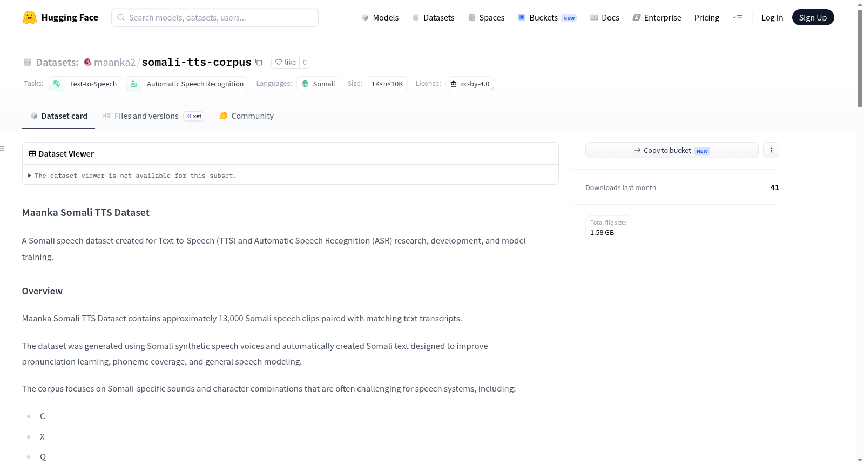
Task: Select the list item X
Action: click(42, 437)
